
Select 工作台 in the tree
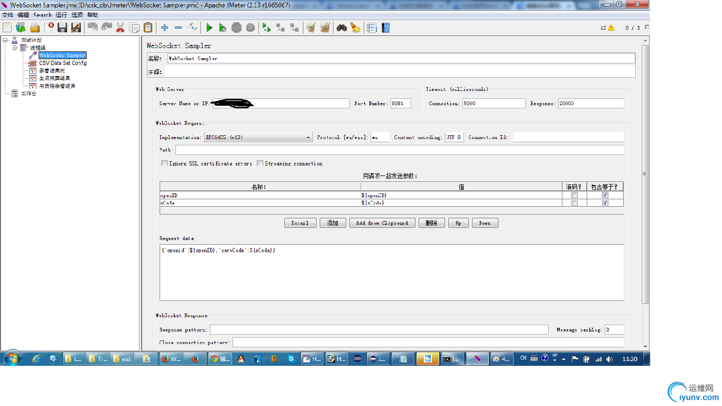[x=29, y=94]
